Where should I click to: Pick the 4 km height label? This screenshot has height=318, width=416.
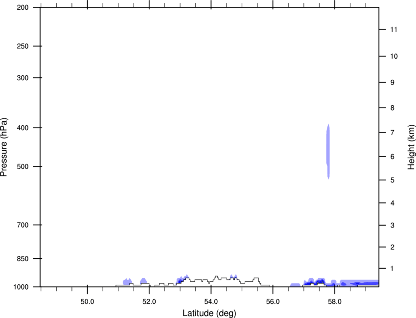393,203
